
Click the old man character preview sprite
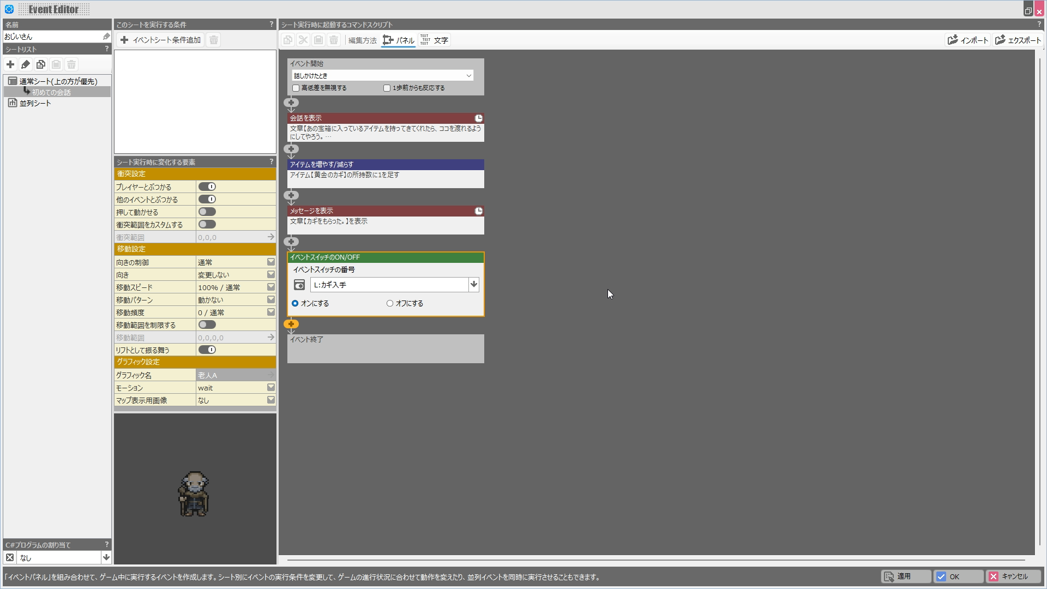click(194, 494)
